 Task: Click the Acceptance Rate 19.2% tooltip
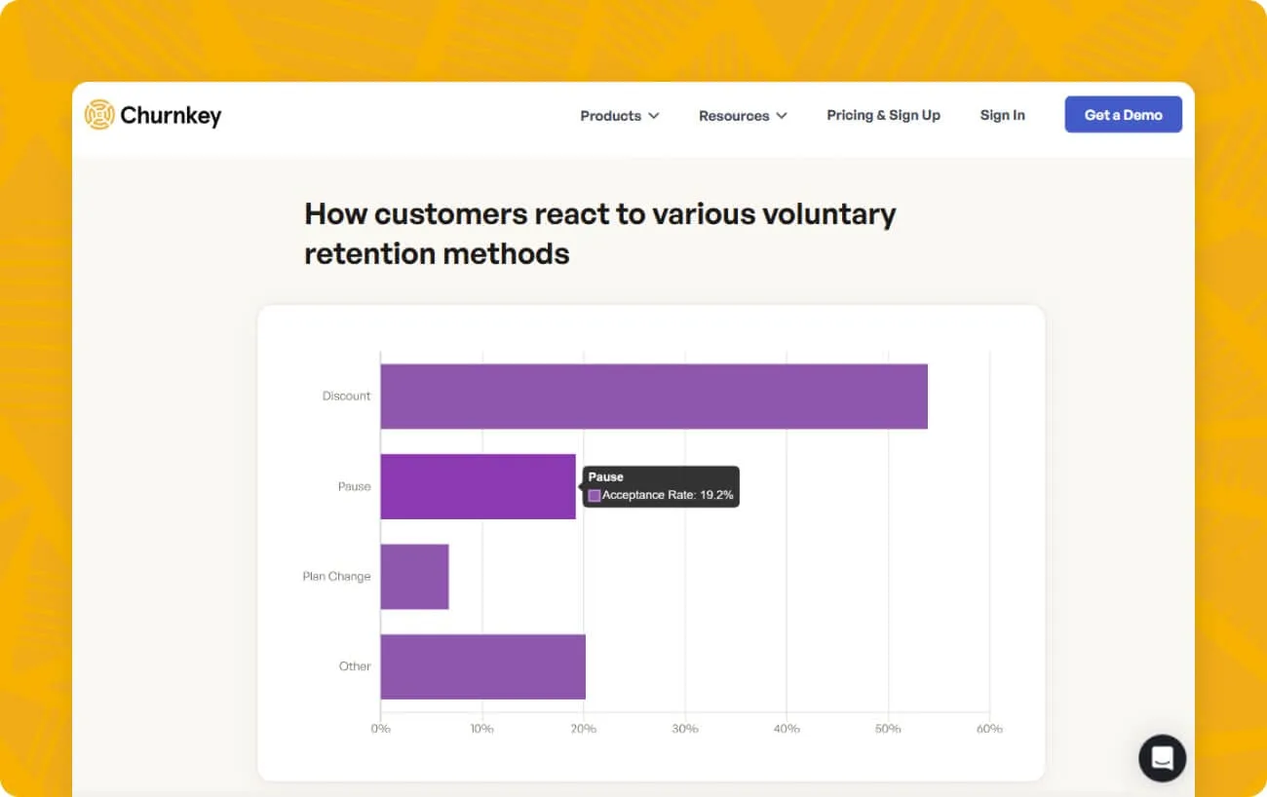pyautogui.click(x=661, y=486)
